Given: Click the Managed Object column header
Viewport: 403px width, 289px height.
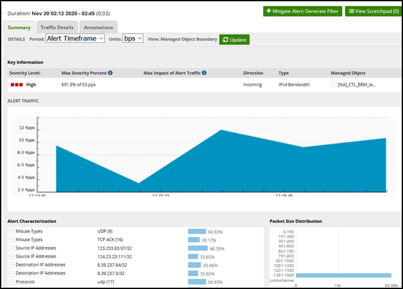Looking at the screenshot, I should 348,73.
